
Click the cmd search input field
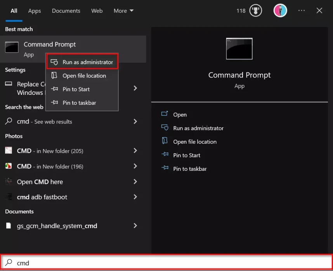(166, 262)
